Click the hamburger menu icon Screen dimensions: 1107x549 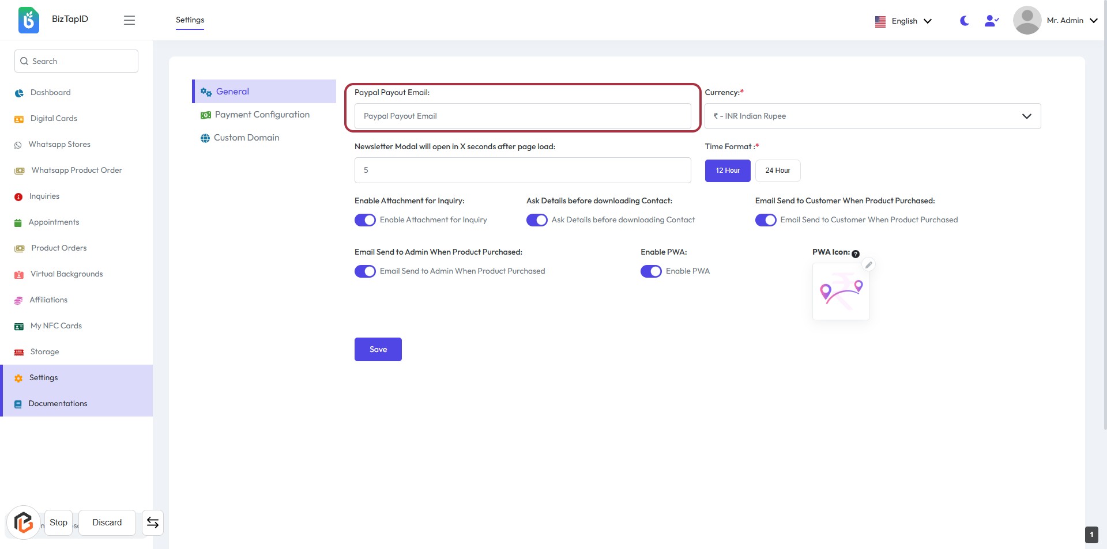pyautogui.click(x=129, y=20)
